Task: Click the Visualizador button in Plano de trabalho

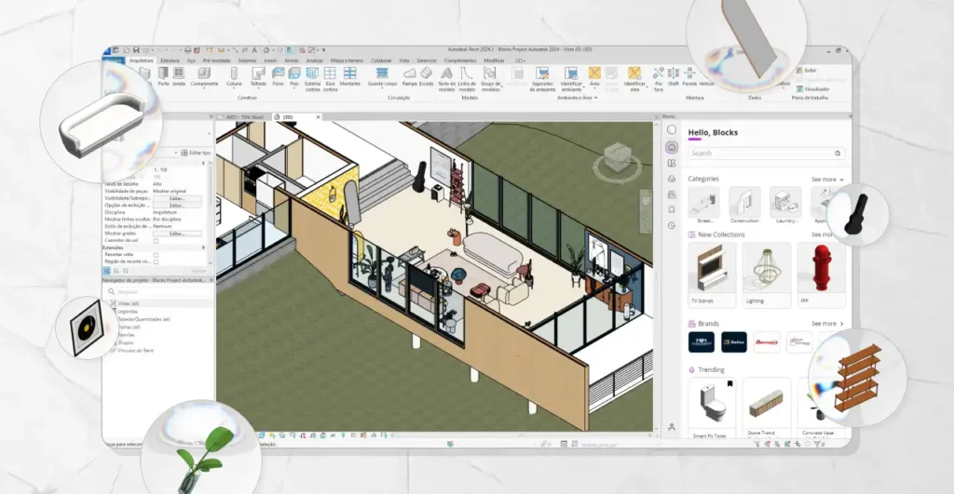Action: click(x=812, y=88)
